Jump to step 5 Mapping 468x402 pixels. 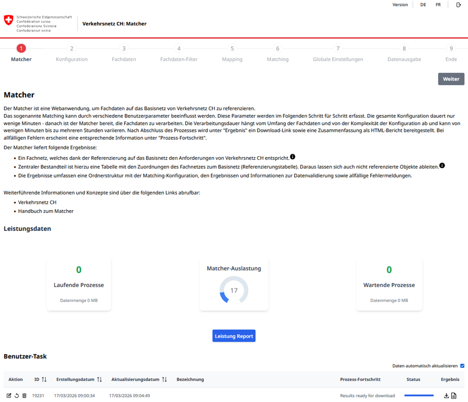232,49
